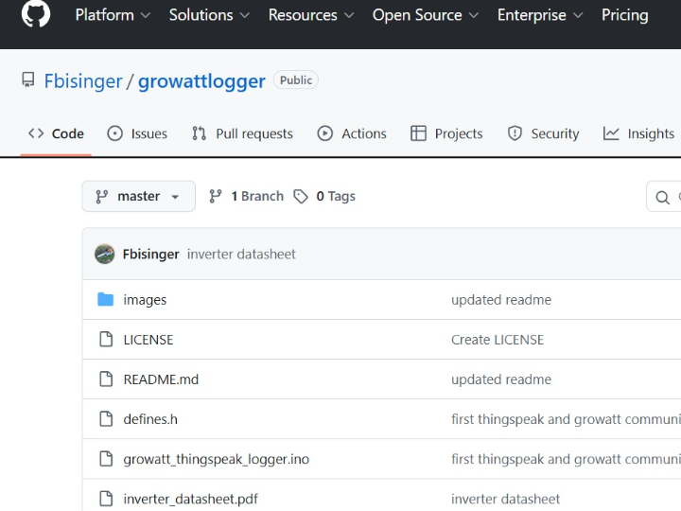This screenshot has height=511, width=681.
Task: Expand the Platform menu
Action: coord(113,15)
